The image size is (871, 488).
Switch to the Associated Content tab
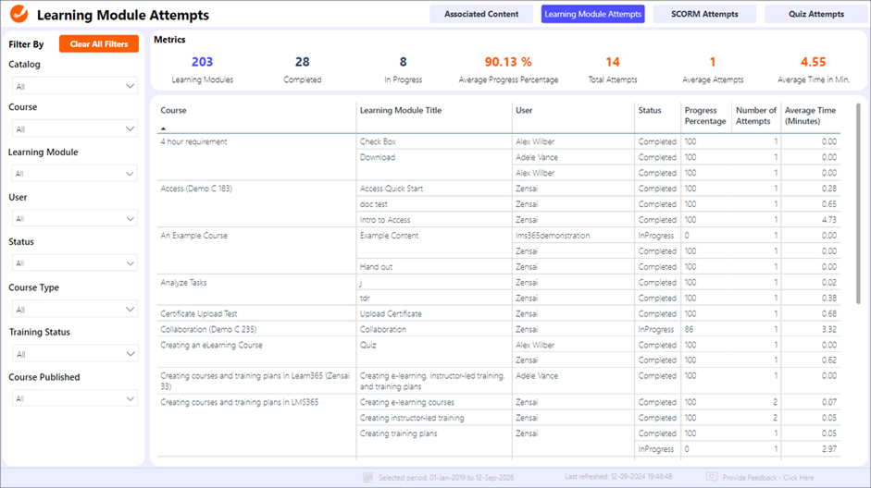481,14
